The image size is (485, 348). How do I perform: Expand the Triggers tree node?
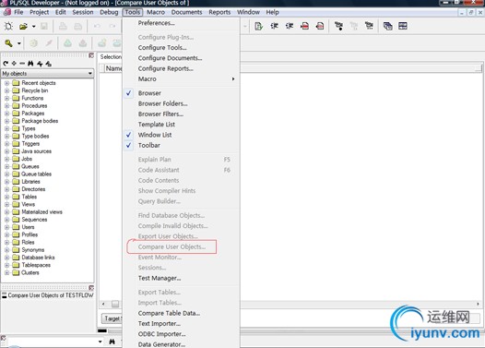6,144
